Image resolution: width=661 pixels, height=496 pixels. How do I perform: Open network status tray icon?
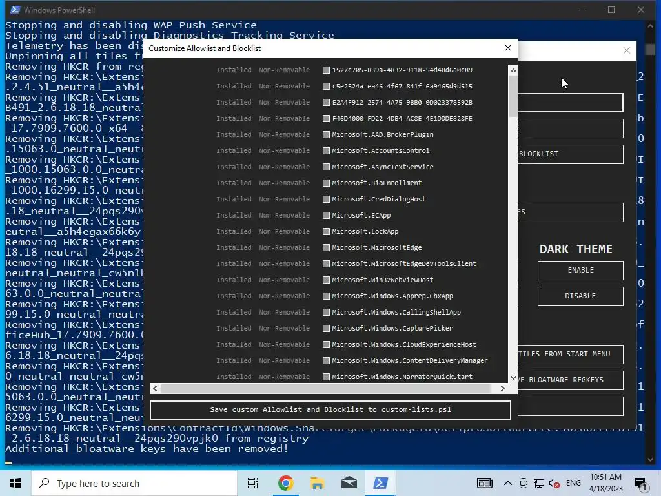pos(539,483)
